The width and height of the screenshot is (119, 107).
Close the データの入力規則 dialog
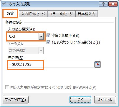(113, 4)
